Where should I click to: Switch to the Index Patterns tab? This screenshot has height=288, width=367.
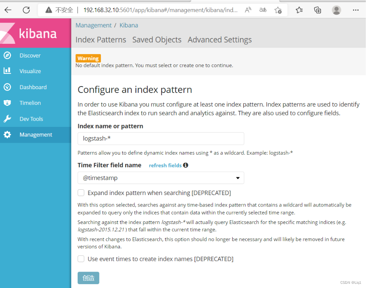pyautogui.click(x=101, y=40)
